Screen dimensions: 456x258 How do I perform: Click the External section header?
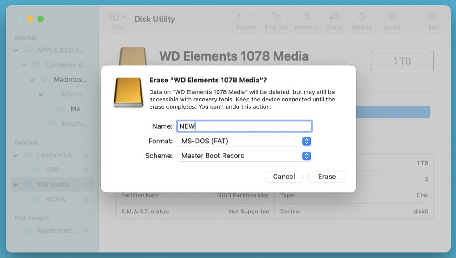coord(26,142)
